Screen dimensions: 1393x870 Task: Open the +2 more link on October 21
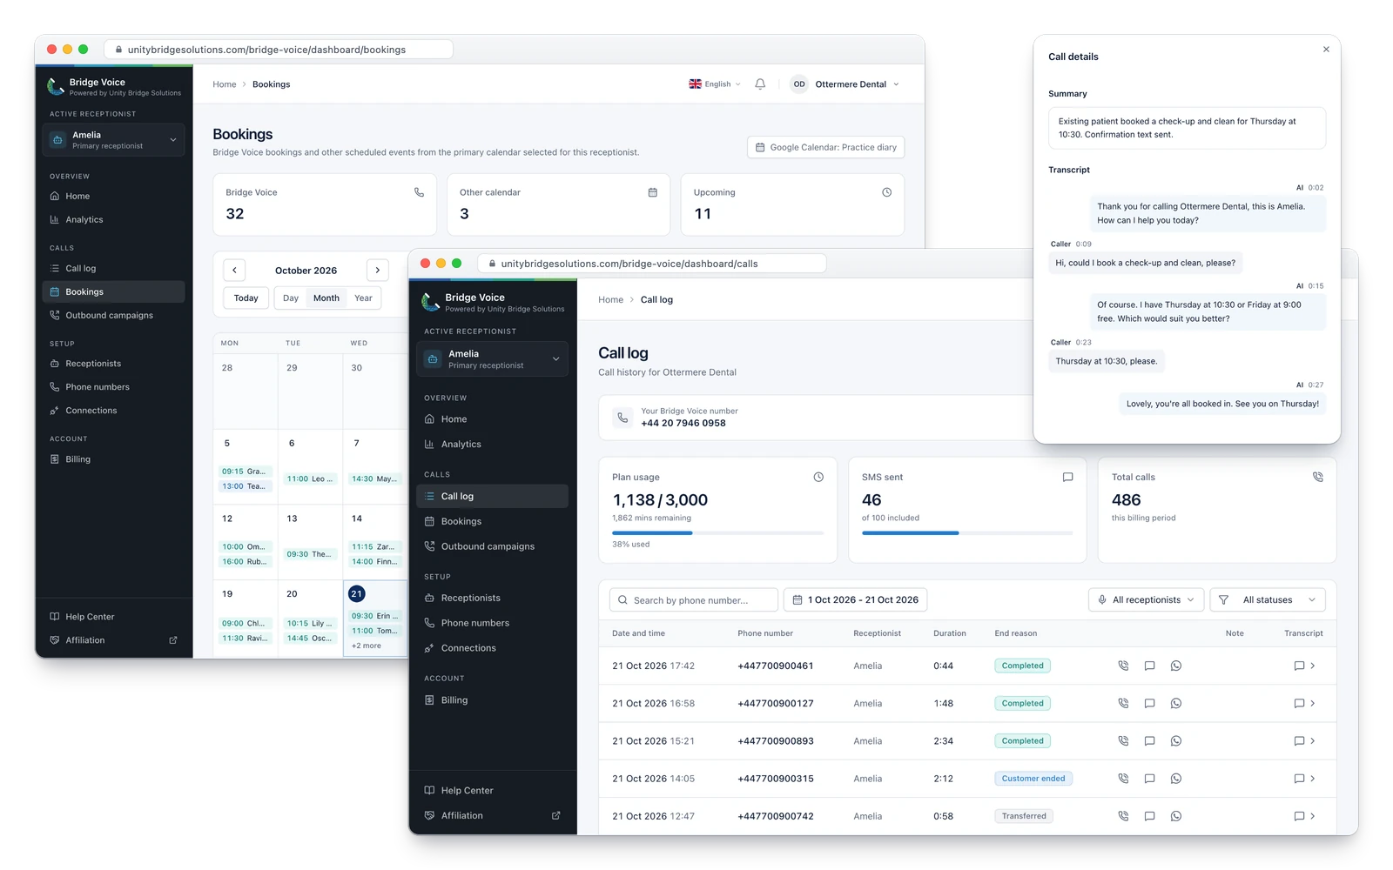[367, 646]
